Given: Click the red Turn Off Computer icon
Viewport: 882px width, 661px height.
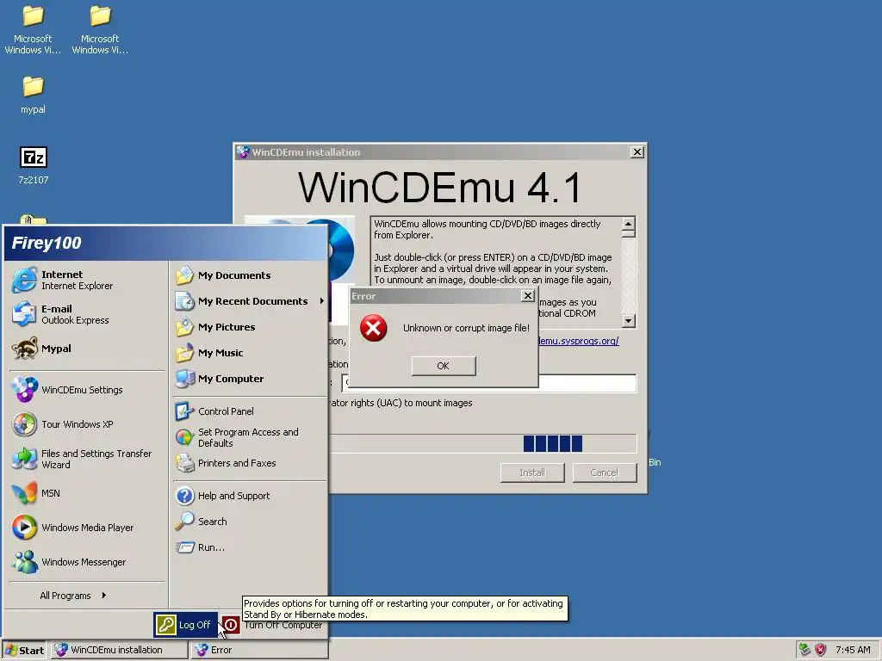Looking at the screenshot, I should click(x=231, y=625).
